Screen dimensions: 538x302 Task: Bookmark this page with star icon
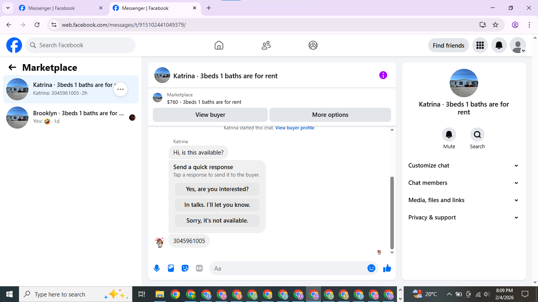495,25
